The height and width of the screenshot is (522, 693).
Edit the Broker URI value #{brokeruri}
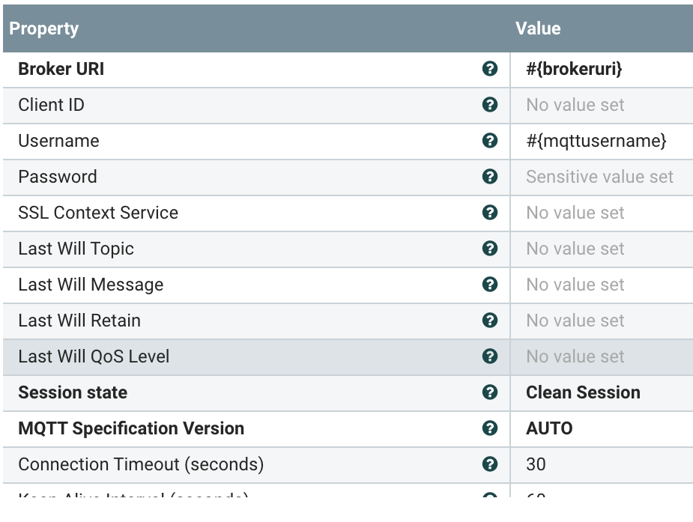[x=574, y=69]
